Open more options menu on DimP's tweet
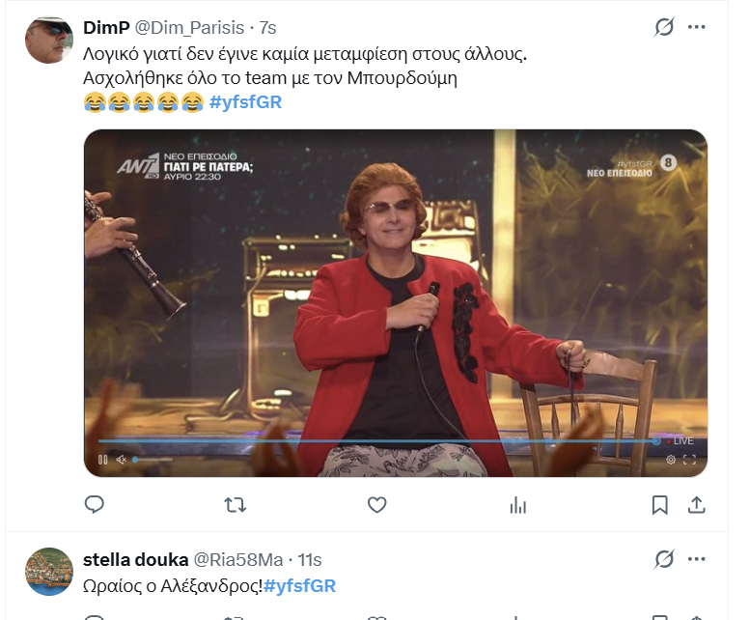The image size is (750, 620). tap(697, 27)
